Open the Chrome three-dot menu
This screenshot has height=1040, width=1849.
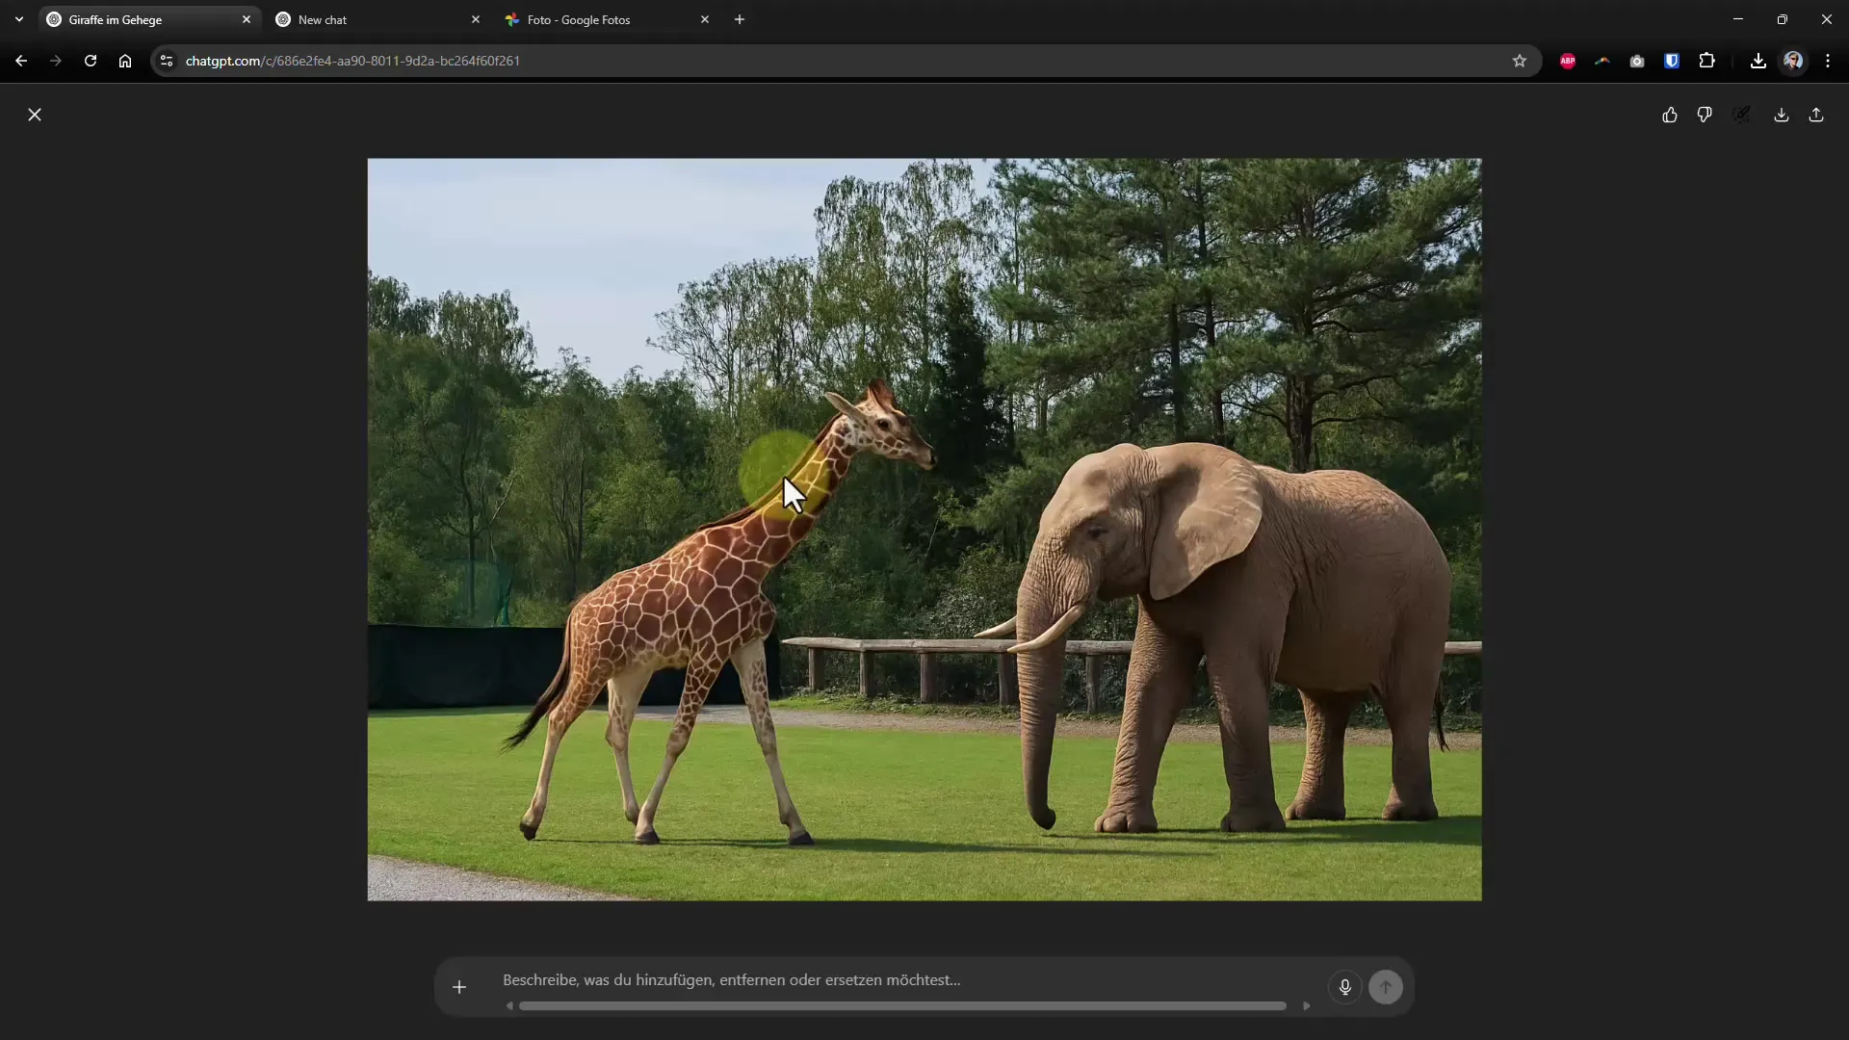(x=1828, y=61)
